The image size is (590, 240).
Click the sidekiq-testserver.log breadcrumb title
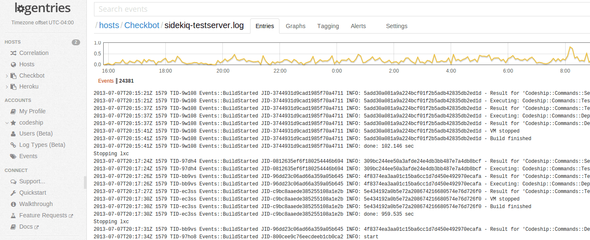(x=204, y=25)
